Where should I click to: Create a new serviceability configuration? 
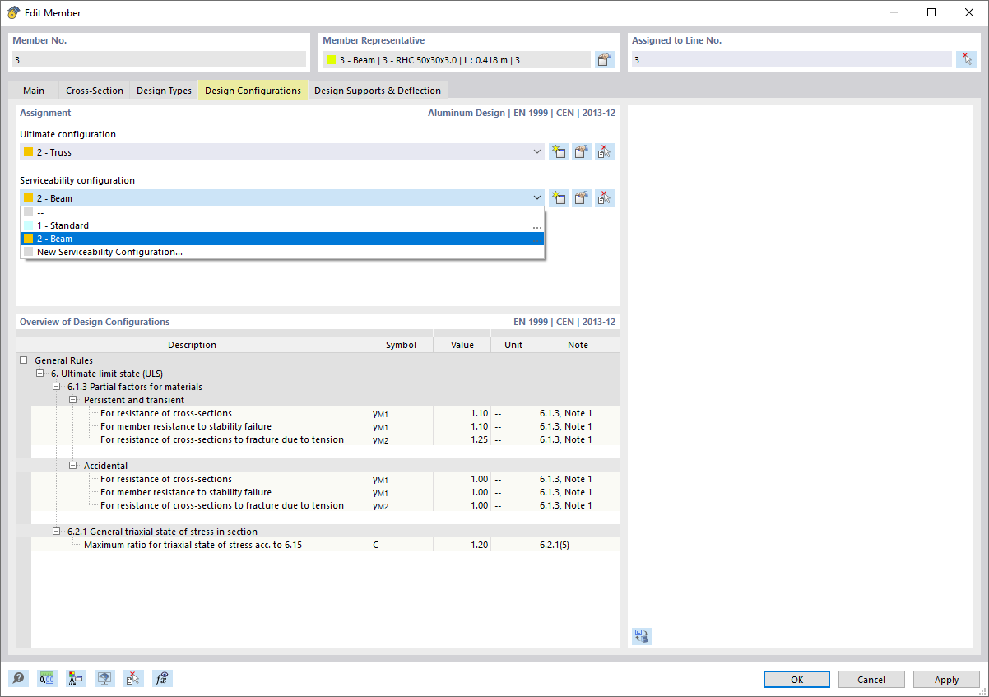pos(559,197)
